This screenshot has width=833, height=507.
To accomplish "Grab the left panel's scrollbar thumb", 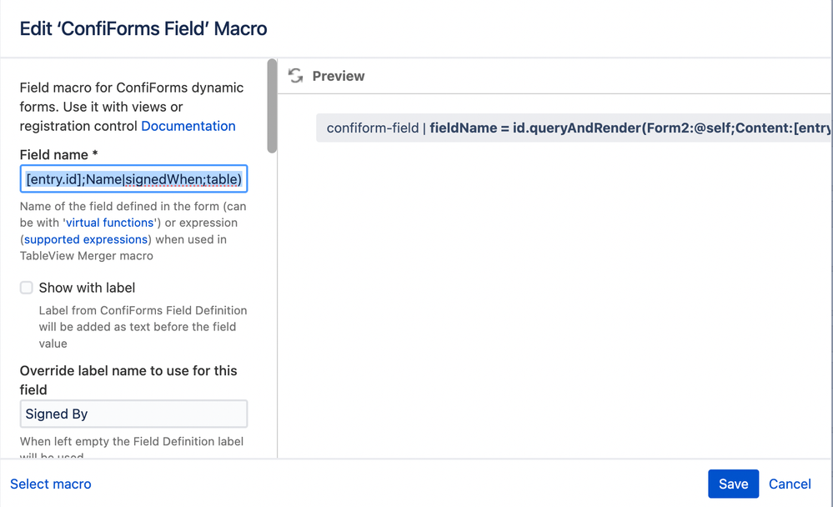I will [272, 106].
